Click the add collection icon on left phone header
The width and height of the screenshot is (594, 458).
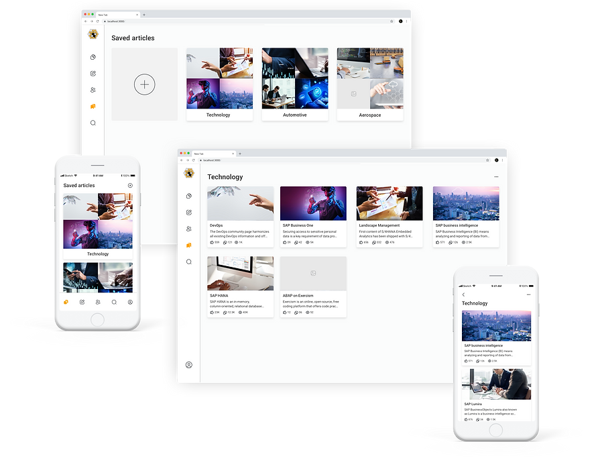130,186
